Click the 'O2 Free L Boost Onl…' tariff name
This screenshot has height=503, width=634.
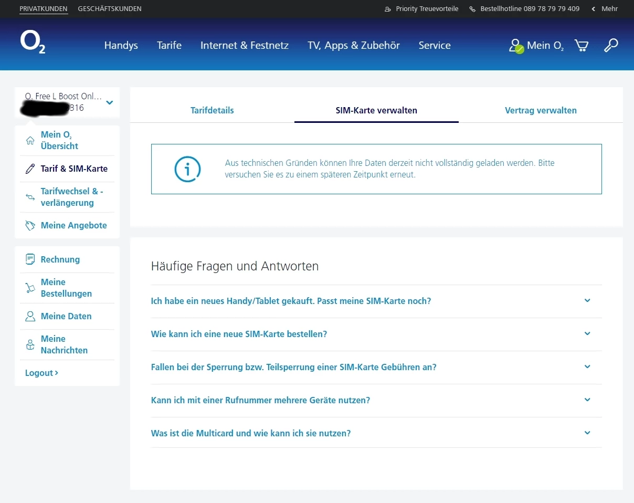point(64,97)
